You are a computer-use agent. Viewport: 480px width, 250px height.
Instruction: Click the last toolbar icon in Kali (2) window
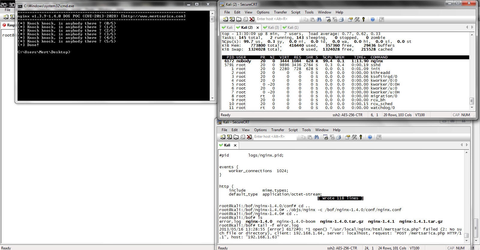tap(382, 19)
